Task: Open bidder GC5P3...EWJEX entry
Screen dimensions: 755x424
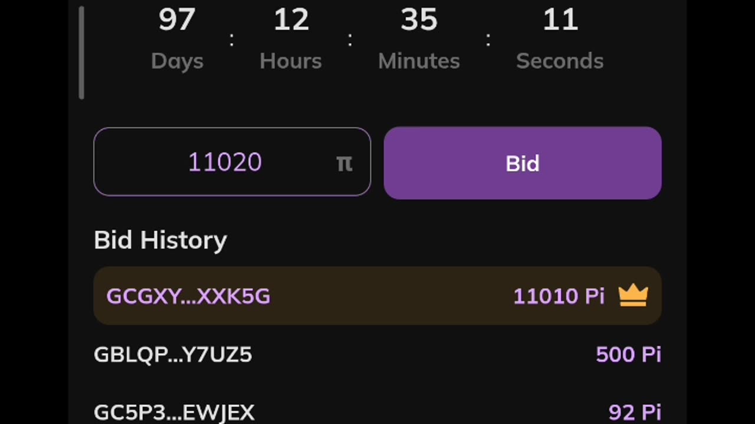Action: (x=174, y=413)
